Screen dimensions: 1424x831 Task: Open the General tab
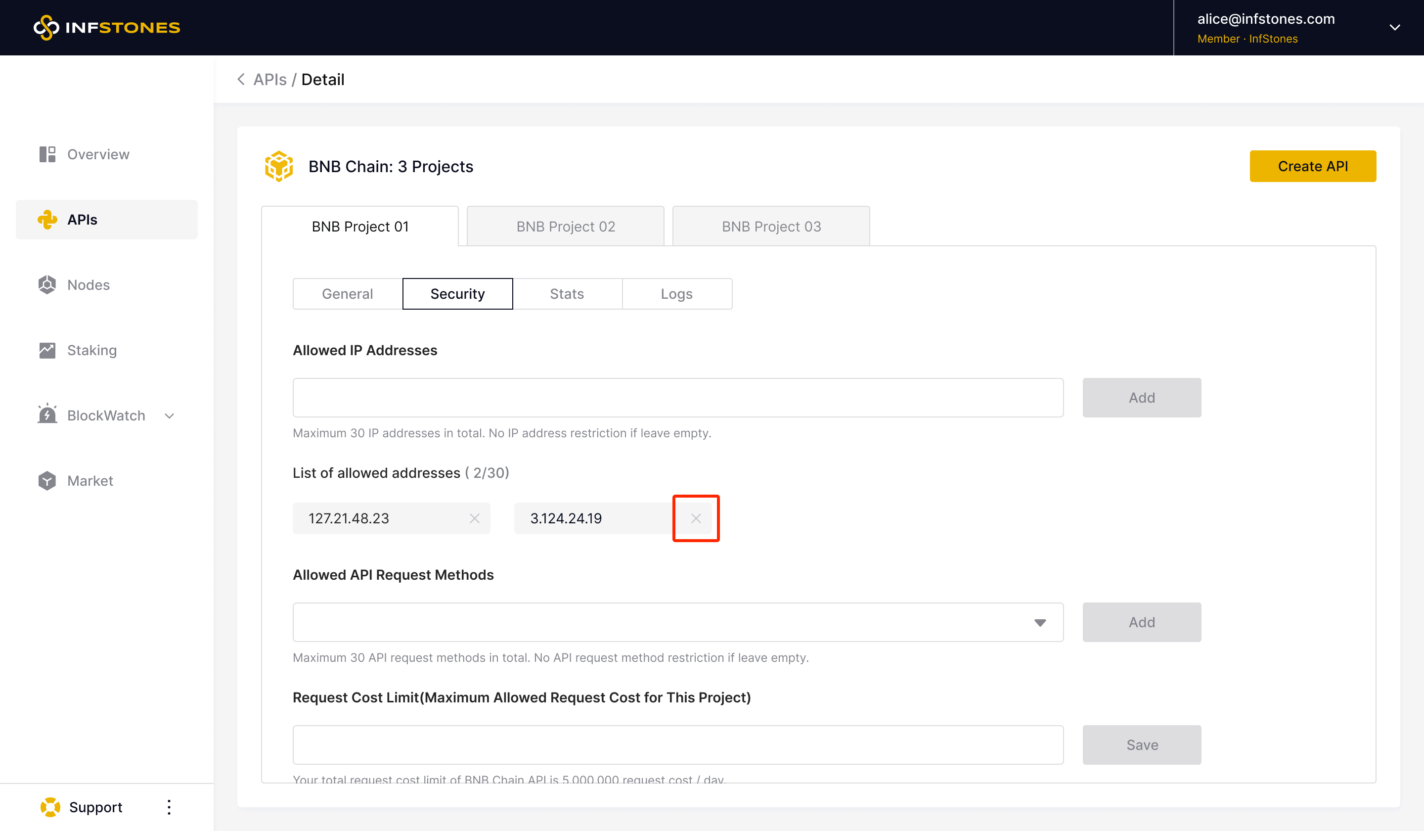coord(348,293)
